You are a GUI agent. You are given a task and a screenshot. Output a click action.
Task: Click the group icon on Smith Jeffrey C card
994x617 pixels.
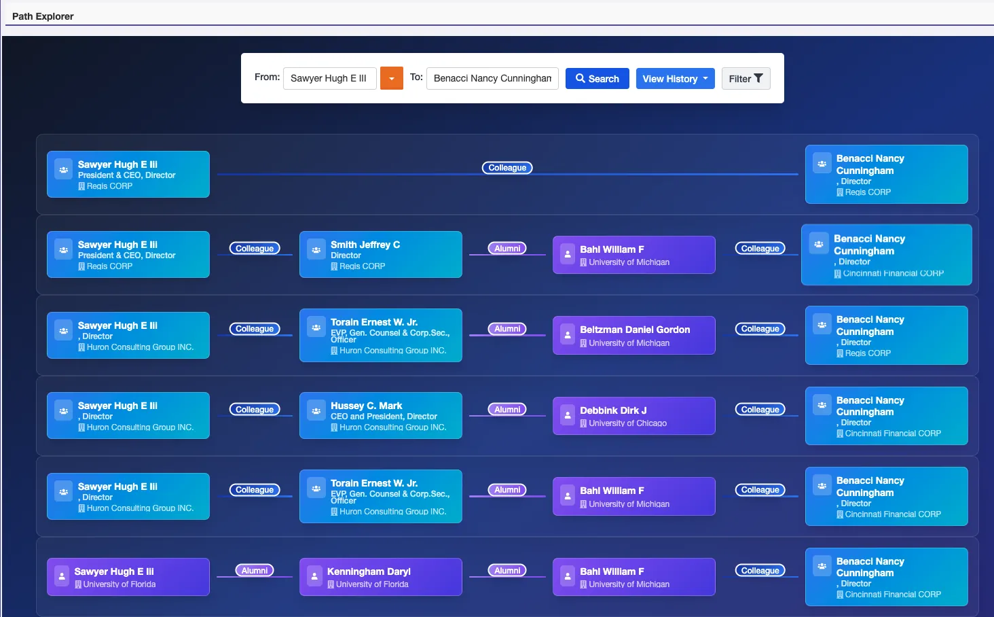(316, 249)
